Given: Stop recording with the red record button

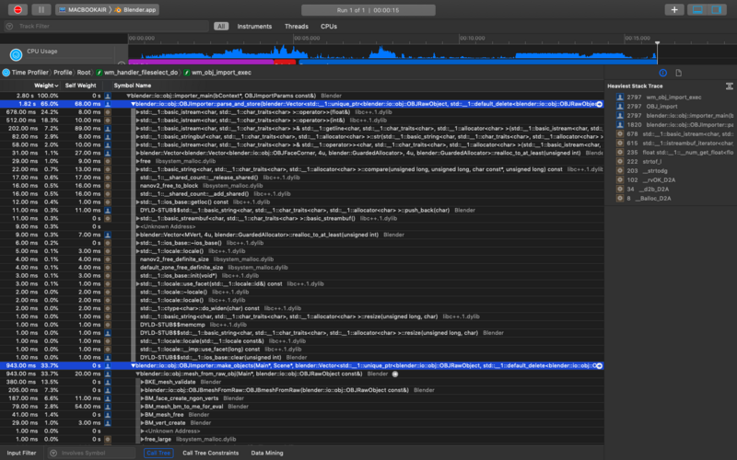Looking at the screenshot, I should pos(18,9).
